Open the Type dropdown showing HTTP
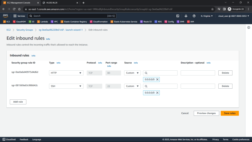Screen dimensions: 252x142 point(66,73)
